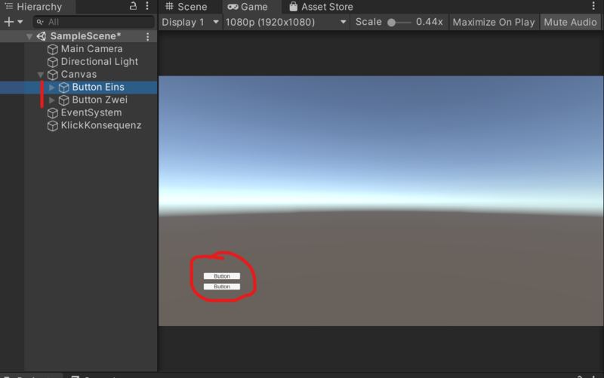Viewport: 604px width, 378px height.
Task: Focus the Hierarchy search field
Action: coord(94,22)
